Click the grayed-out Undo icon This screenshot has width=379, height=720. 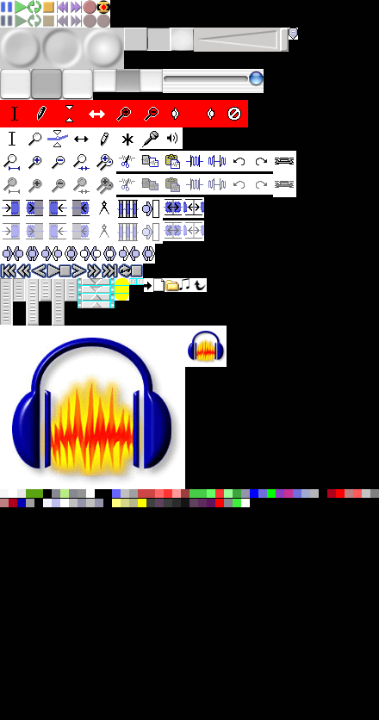tap(239, 184)
